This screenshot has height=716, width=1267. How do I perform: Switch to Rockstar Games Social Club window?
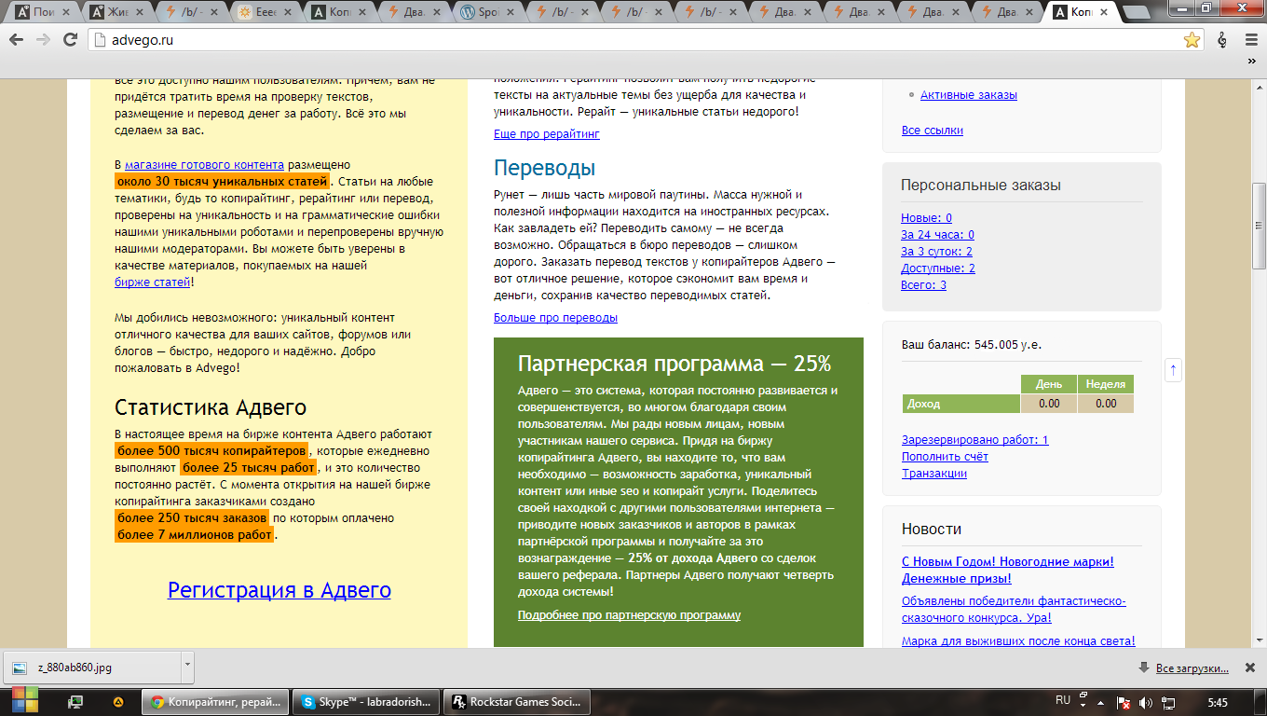pos(517,701)
